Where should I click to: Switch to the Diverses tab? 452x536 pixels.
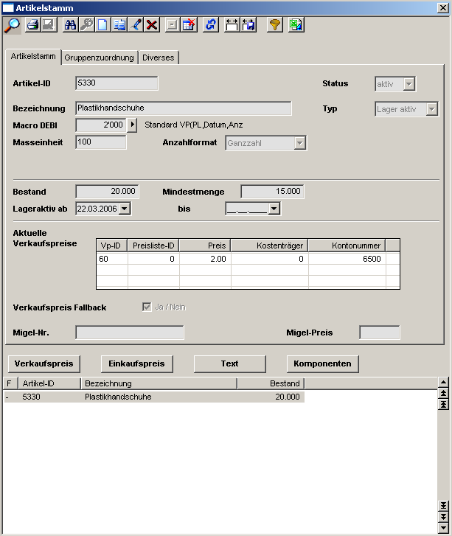coord(159,58)
